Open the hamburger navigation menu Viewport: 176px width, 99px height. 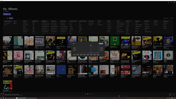pyautogui.click(x=2, y=3)
